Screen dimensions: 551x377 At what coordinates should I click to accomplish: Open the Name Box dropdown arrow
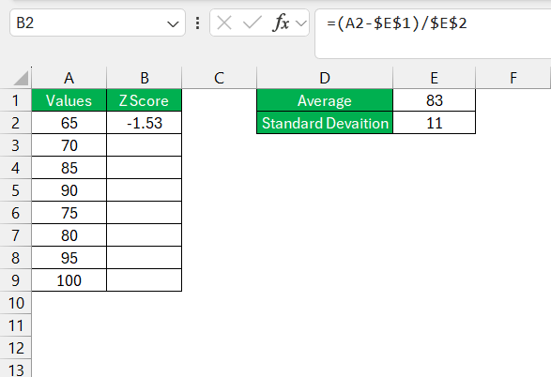pos(173,24)
